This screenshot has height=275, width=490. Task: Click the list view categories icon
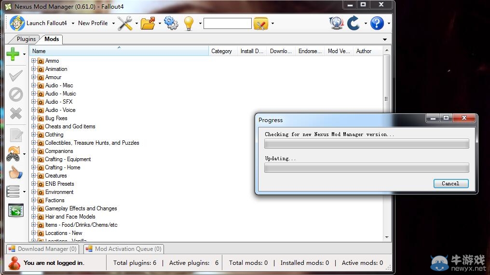point(13,192)
